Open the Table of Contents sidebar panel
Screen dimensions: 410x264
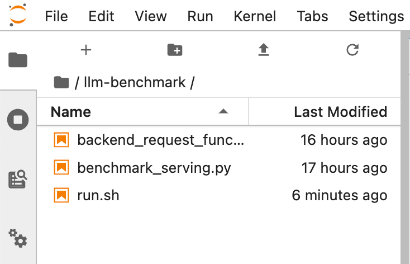click(18, 180)
